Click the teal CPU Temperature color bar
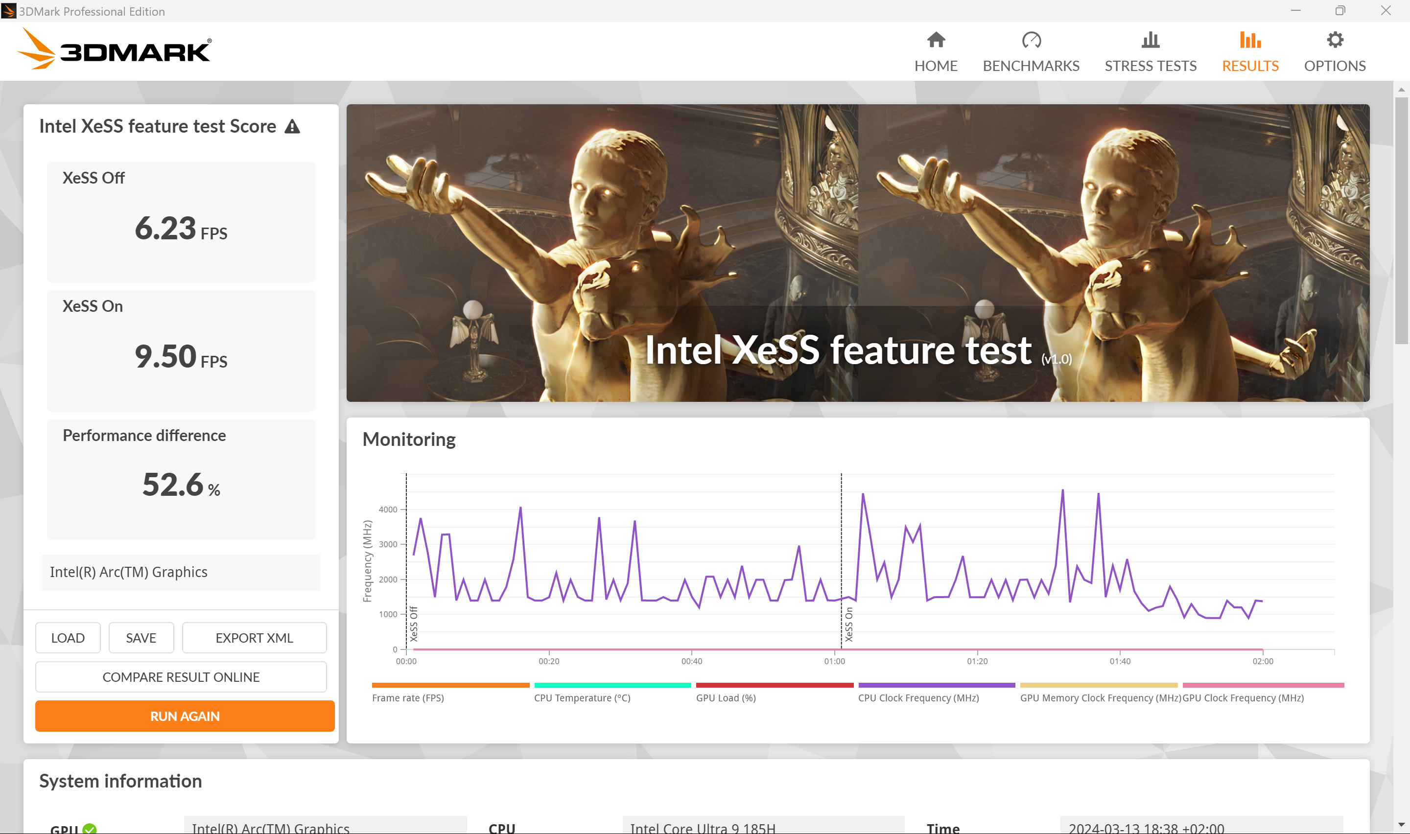Viewport: 1410px width, 834px height. tap(612, 685)
